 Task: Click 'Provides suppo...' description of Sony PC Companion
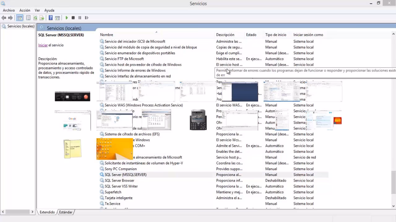pyautogui.click(x=229, y=169)
